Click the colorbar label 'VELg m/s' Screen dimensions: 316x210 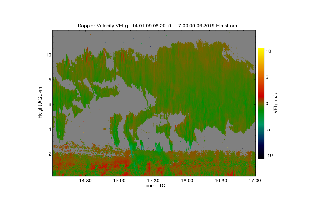pyautogui.click(x=276, y=103)
